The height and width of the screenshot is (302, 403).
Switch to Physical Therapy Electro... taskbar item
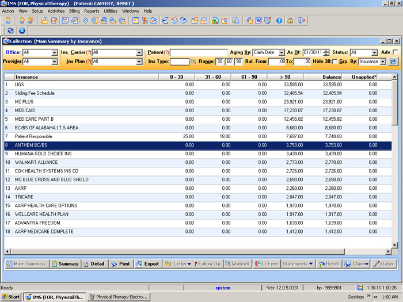click(119, 297)
